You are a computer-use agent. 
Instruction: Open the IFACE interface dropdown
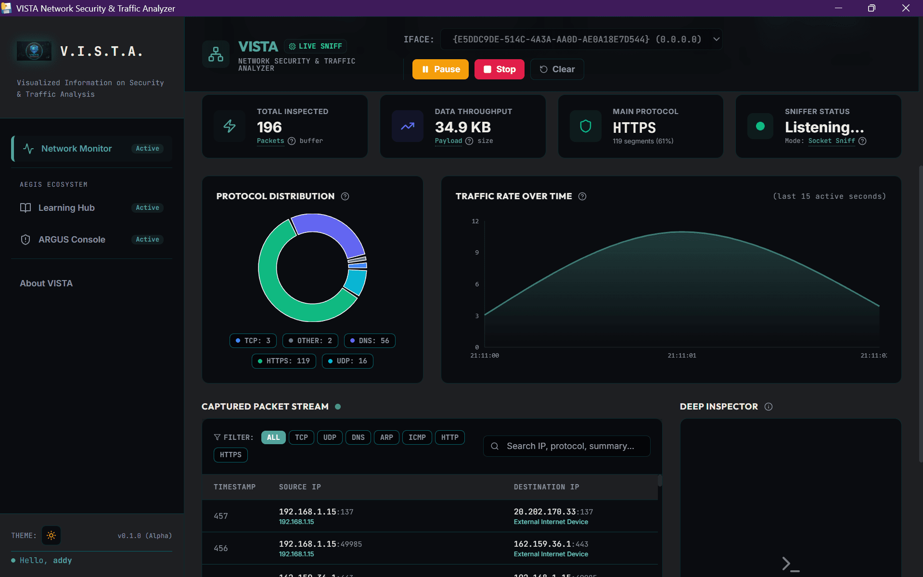[581, 39]
